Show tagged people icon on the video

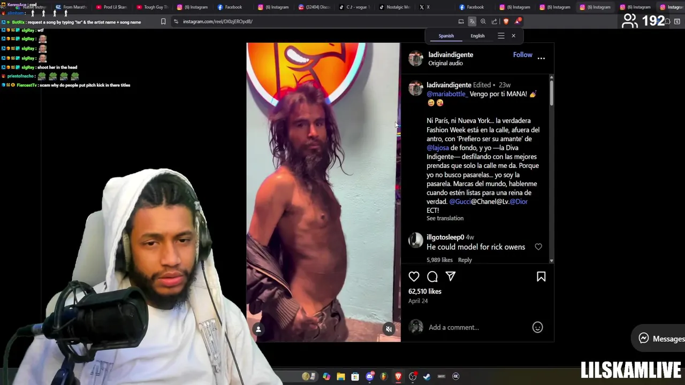tap(258, 329)
